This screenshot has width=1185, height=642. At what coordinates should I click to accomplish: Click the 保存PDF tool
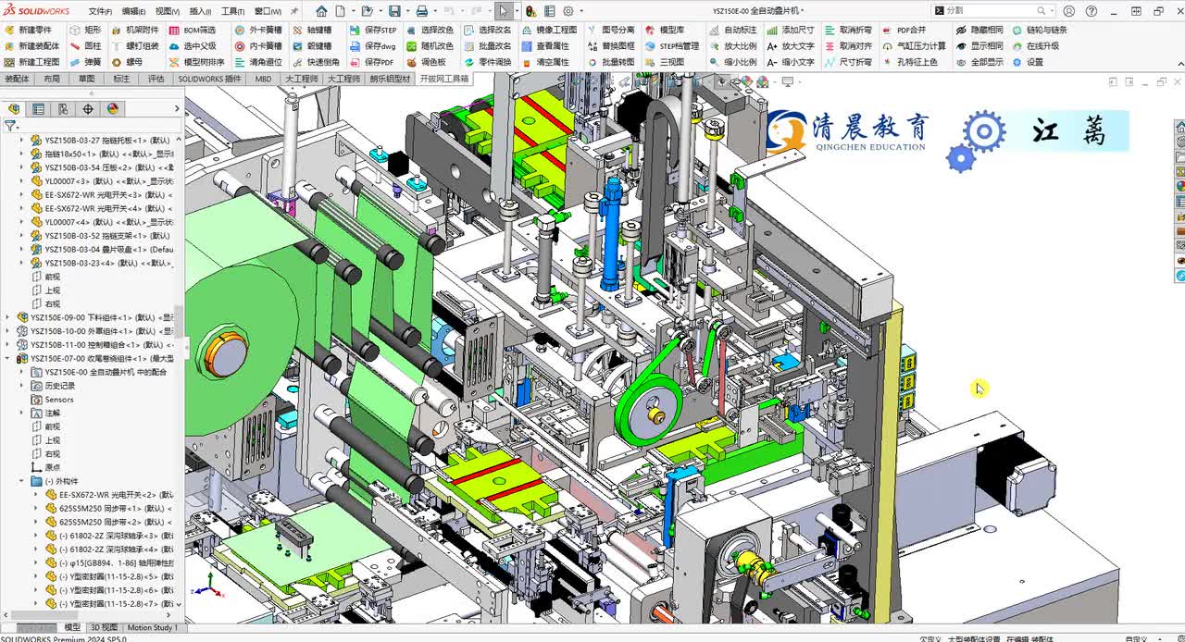pos(370,62)
